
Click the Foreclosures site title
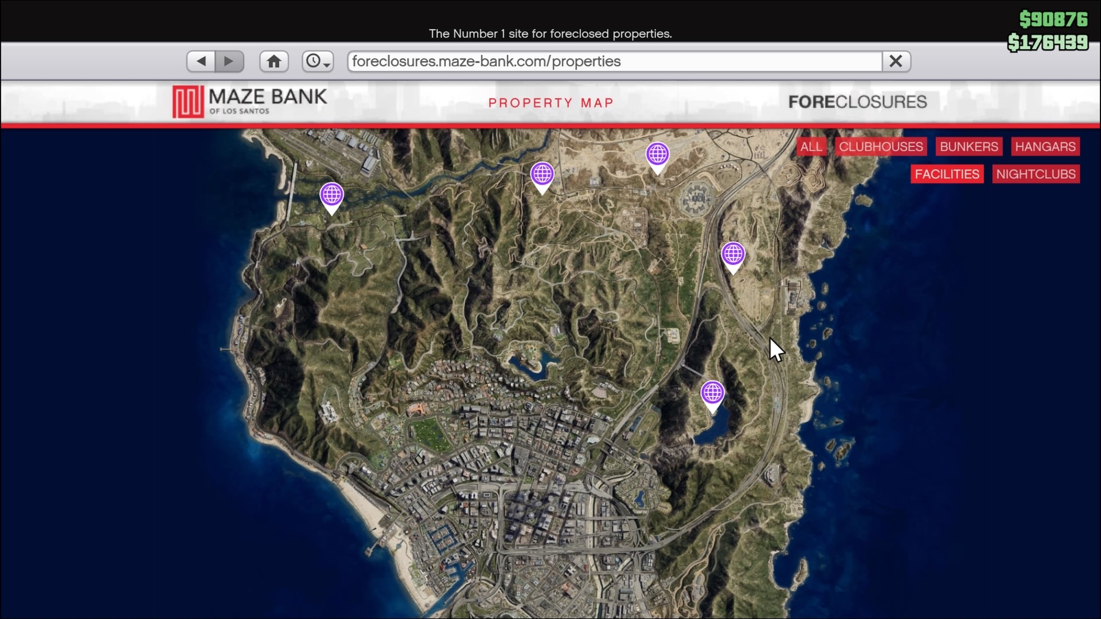click(857, 102)
